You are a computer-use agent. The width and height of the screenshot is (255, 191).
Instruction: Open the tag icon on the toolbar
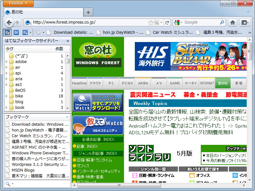click(x=38, y=32)
